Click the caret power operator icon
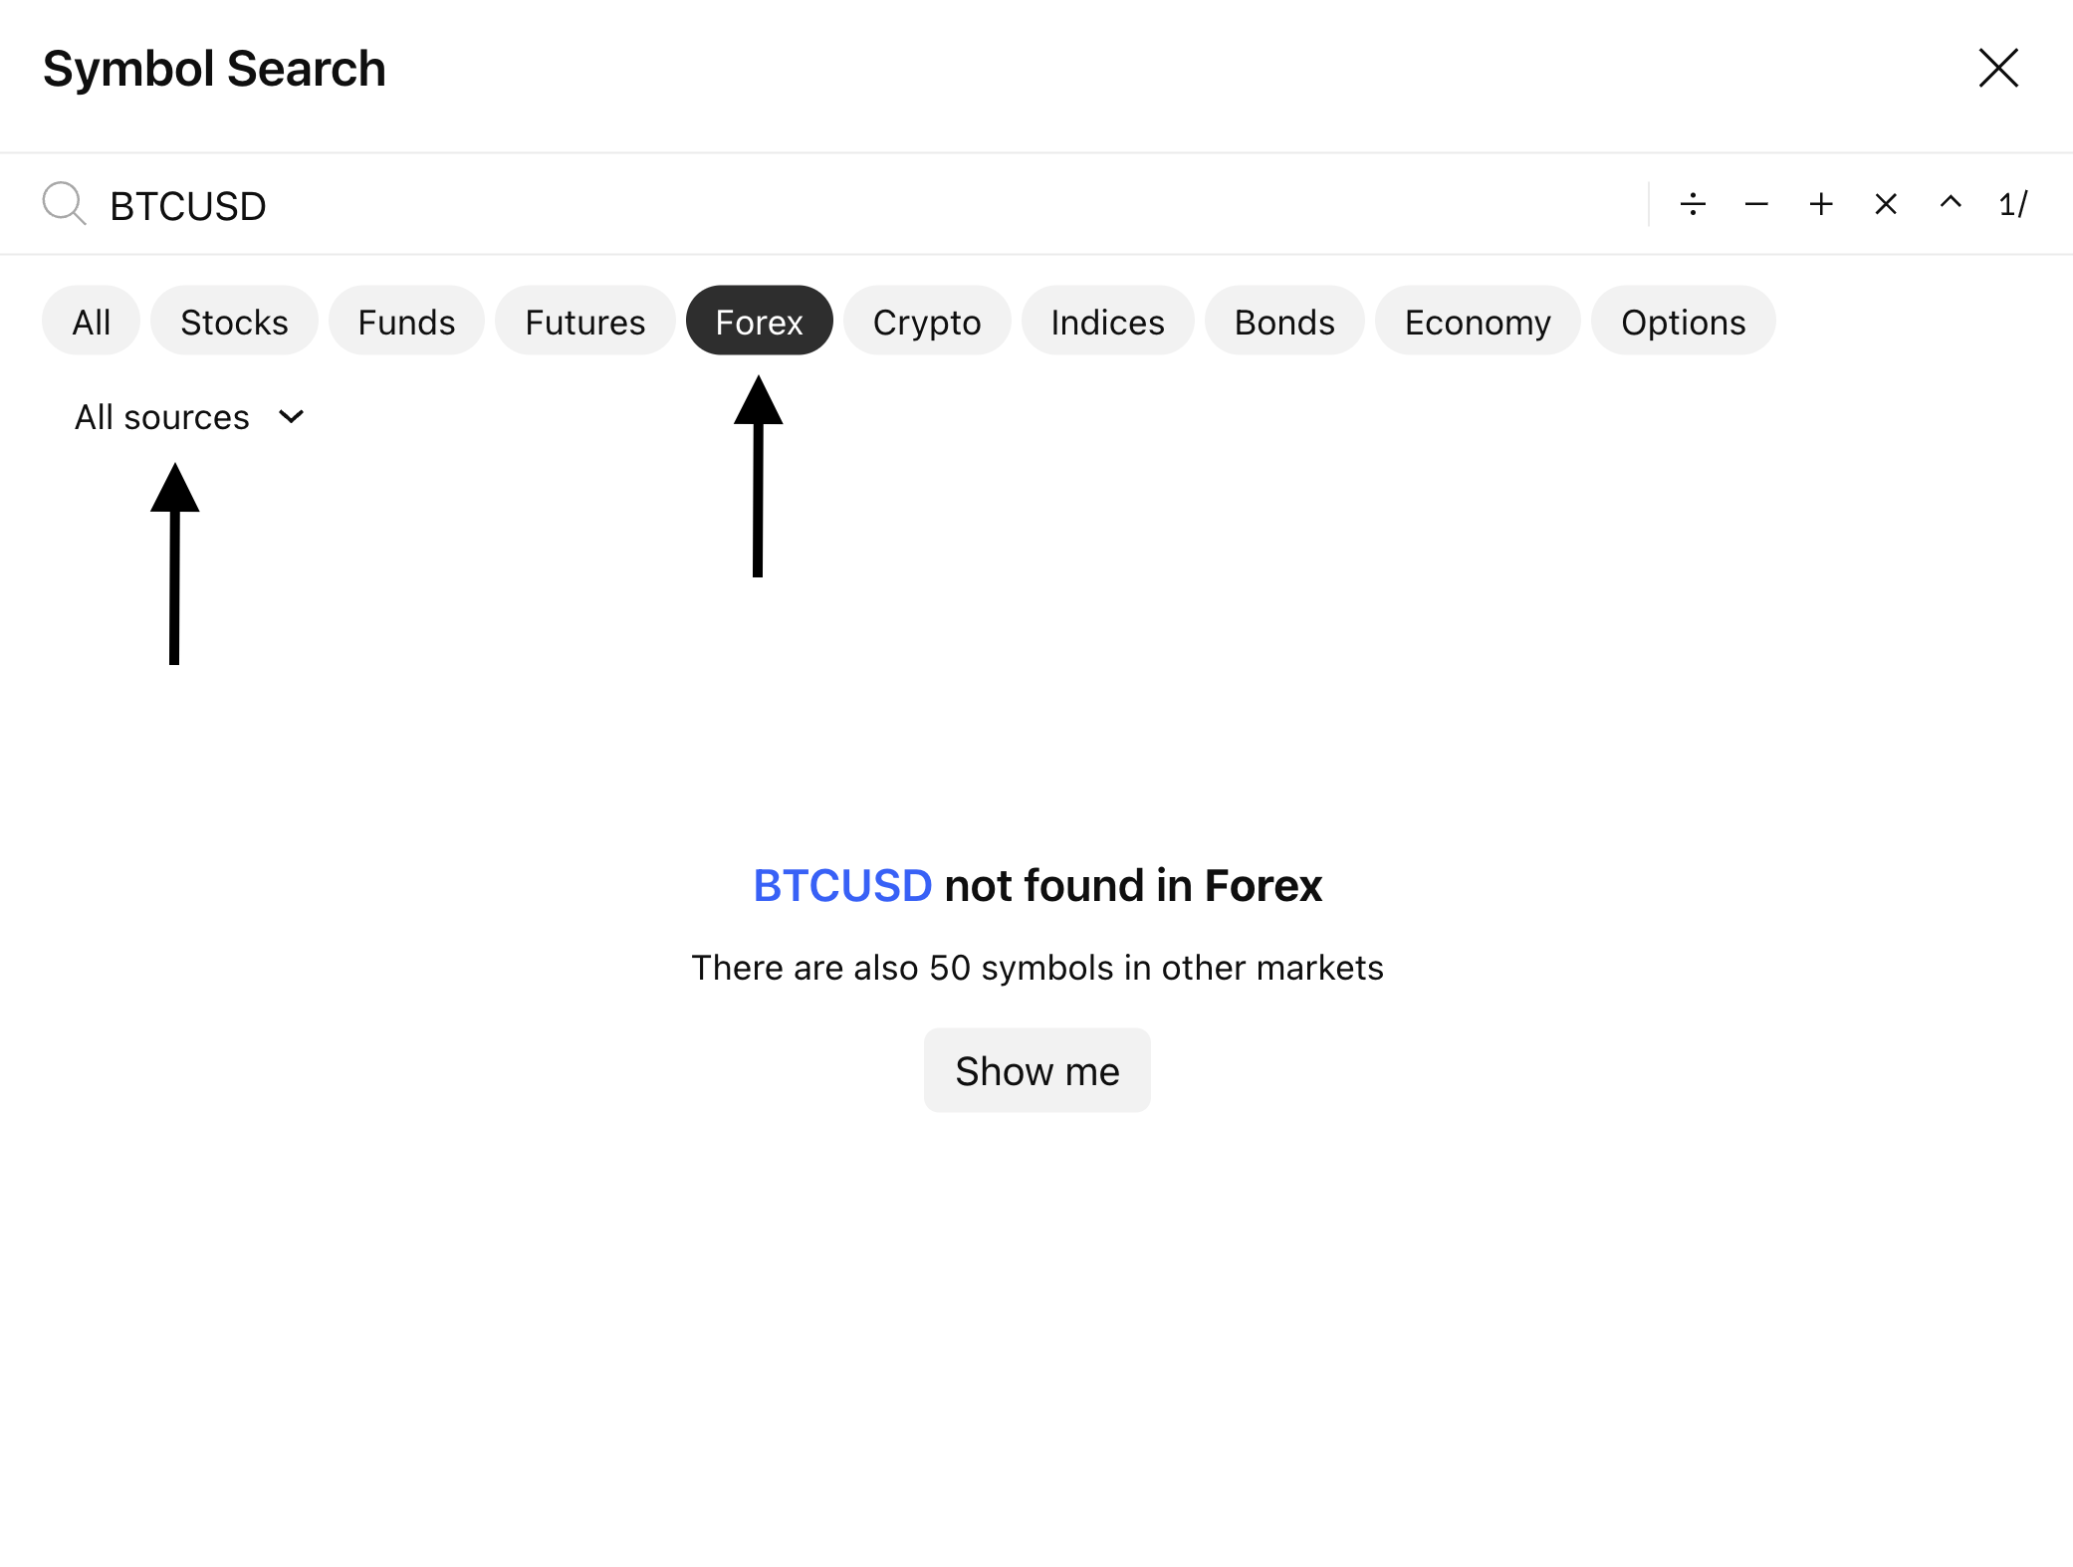2073x1567 pixels. tap(1951, 203)
